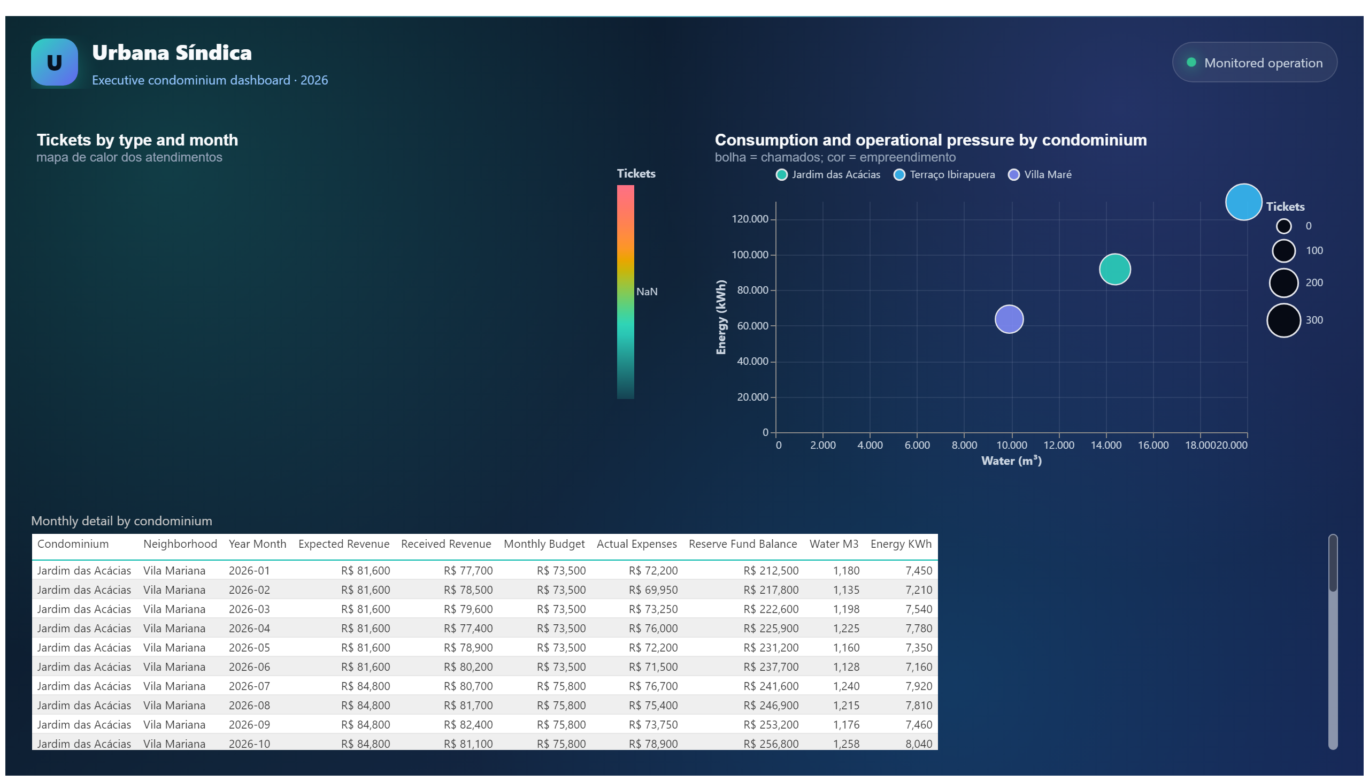Sort table by Expected Revenue header
The image size is (1369, 781).
pos(344,544)
